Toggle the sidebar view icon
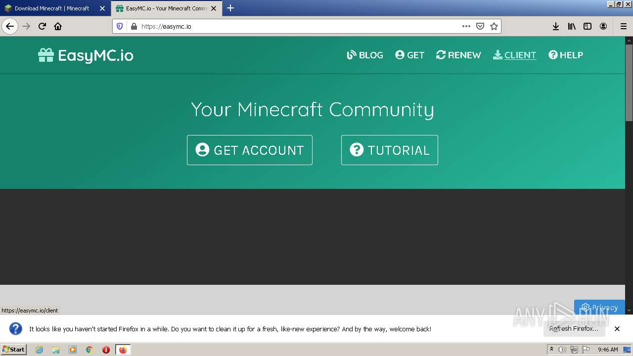This screenshot has width=633, height=356. pos(588,26)
